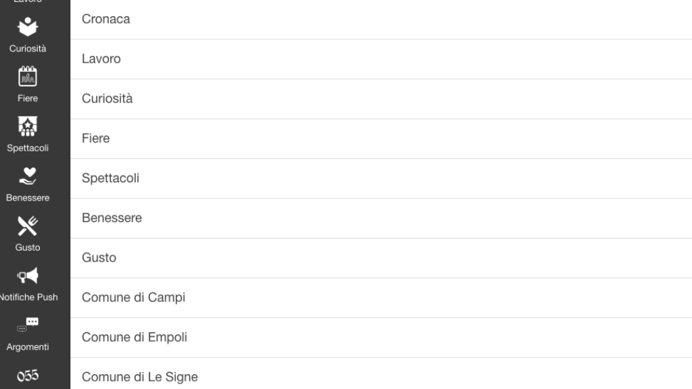
Task: Open the Gusto fork and knife icon
Action: click(27, 226)
